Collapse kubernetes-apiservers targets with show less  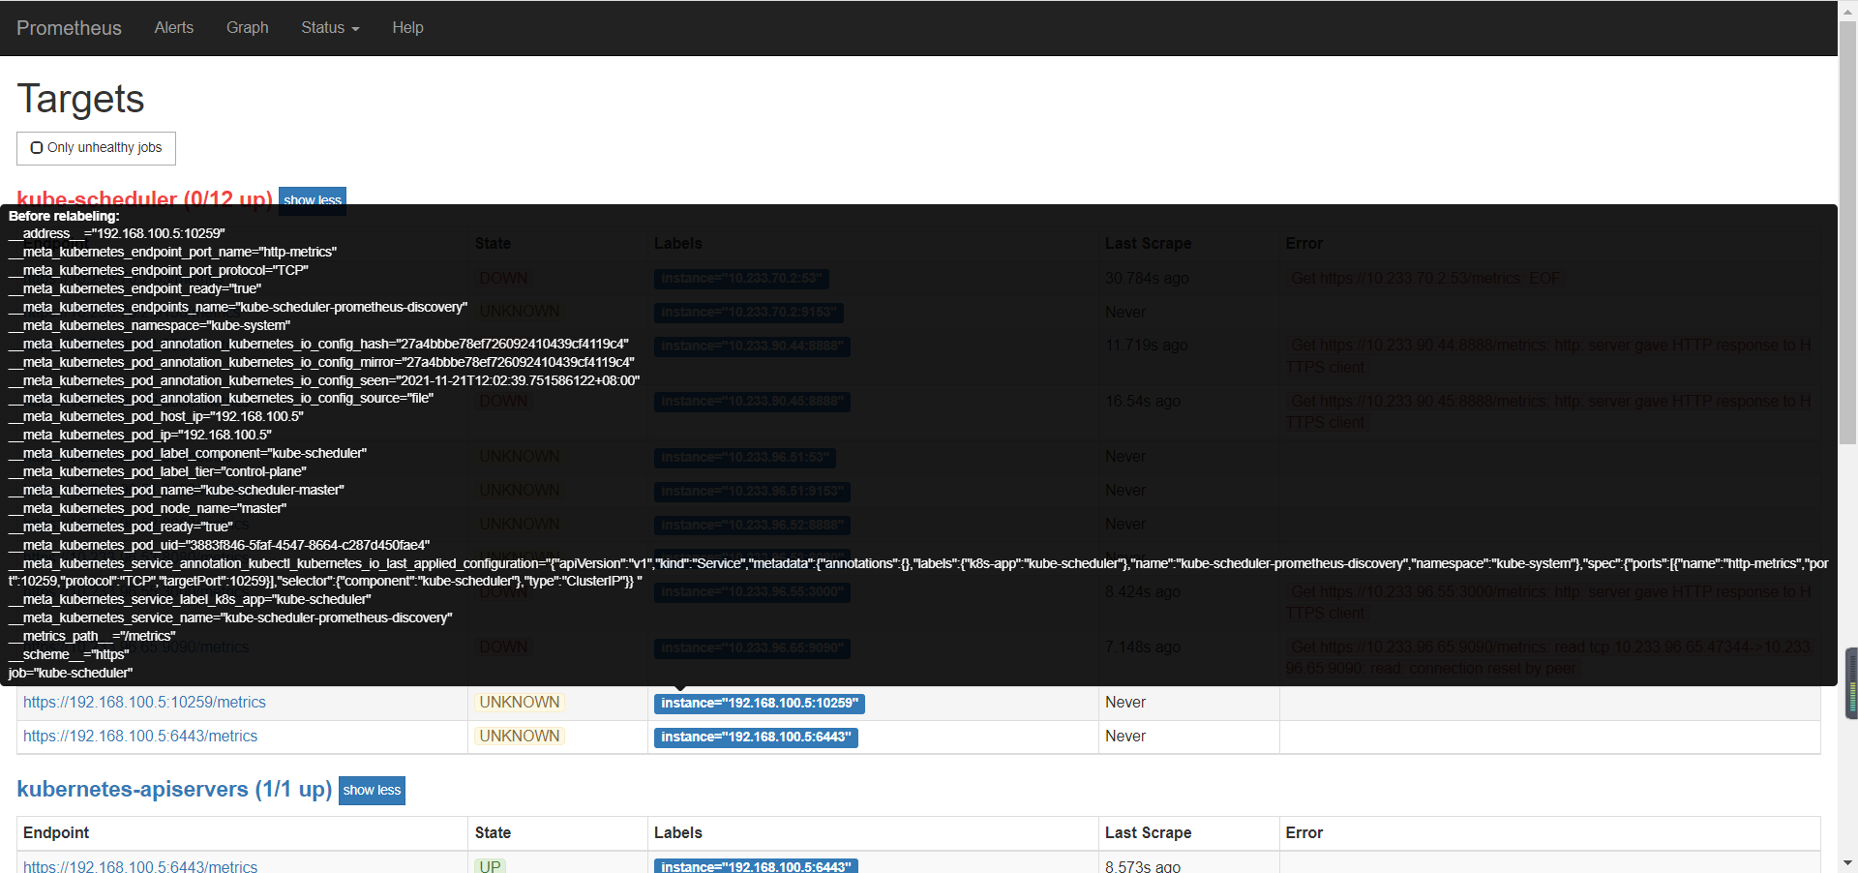click(x=372, y=791)
